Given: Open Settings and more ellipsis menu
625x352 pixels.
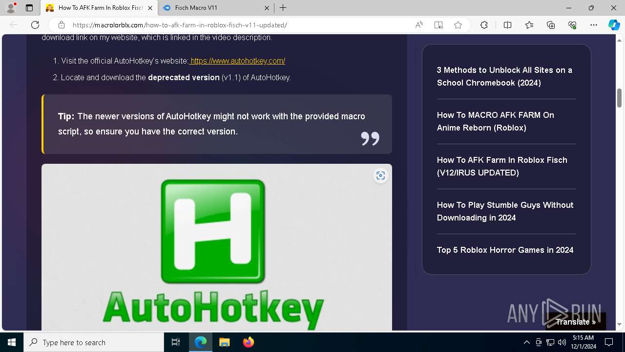Looking at the screenshot, I should (594, 25).
